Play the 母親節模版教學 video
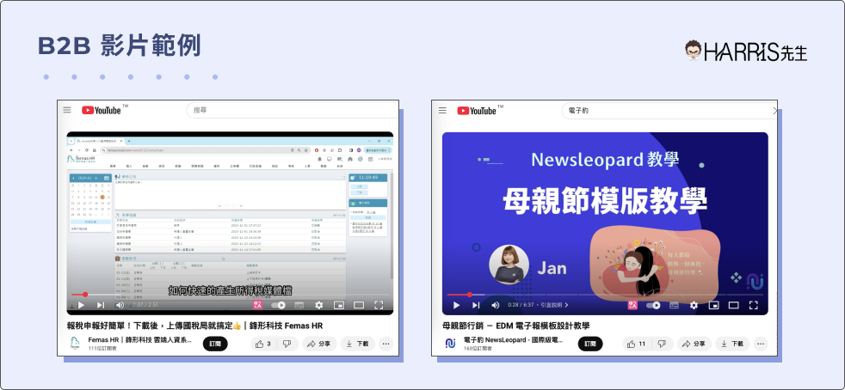Viewport: 845px width, 390px height. click(456, 305)
